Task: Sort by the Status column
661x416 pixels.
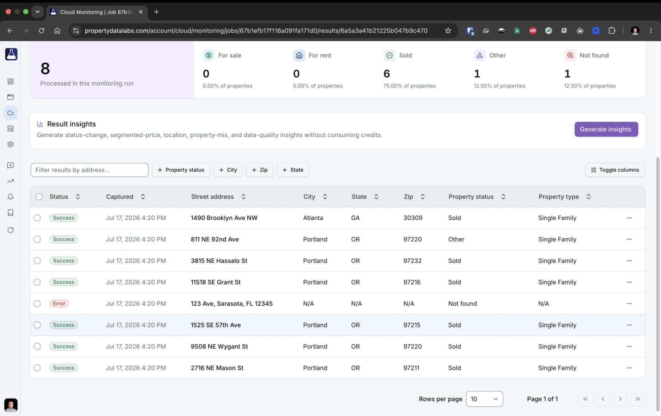Action: (65, 197)
